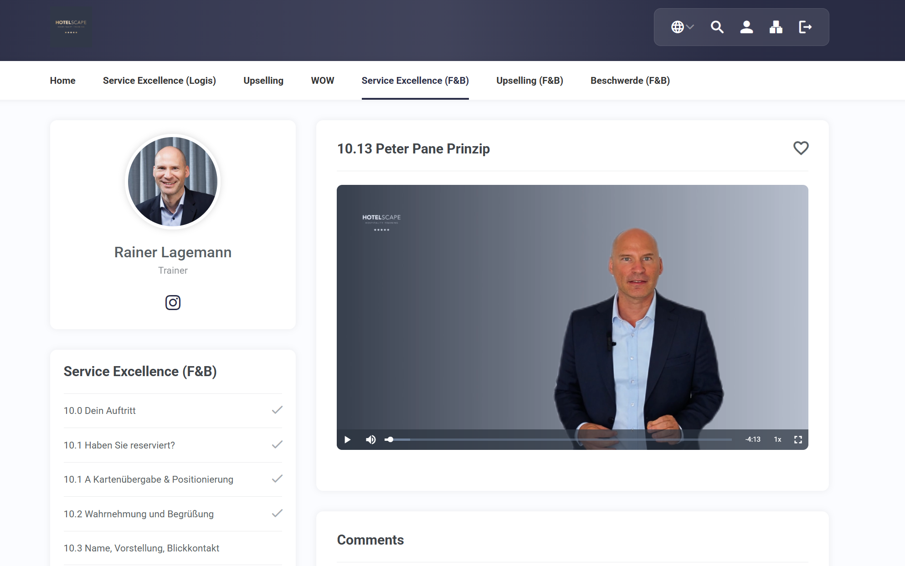Toggle completion checkmark for 10.0 Dein Auftritt

point(277,410)
